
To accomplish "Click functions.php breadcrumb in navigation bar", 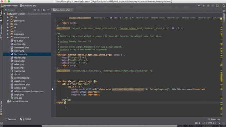I will [x=28, y=6].
